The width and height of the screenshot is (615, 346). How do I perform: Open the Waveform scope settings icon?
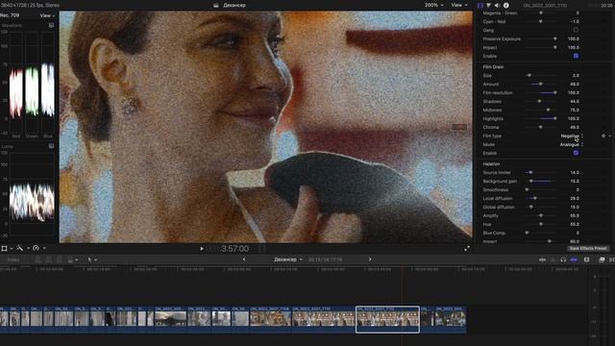click(x=51, y=25)
